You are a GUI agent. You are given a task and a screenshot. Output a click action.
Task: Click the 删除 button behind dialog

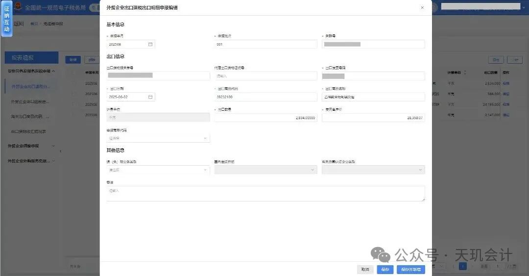92,59
